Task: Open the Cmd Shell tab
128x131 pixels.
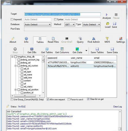Action: pos(67,40)
